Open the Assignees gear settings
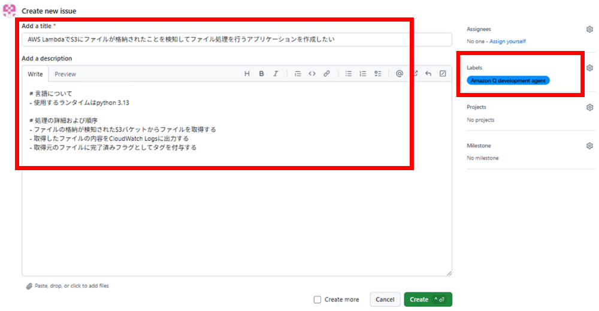The width and height of the screenshot is (599, 311). pyautogui.click(x=589, y=29)
